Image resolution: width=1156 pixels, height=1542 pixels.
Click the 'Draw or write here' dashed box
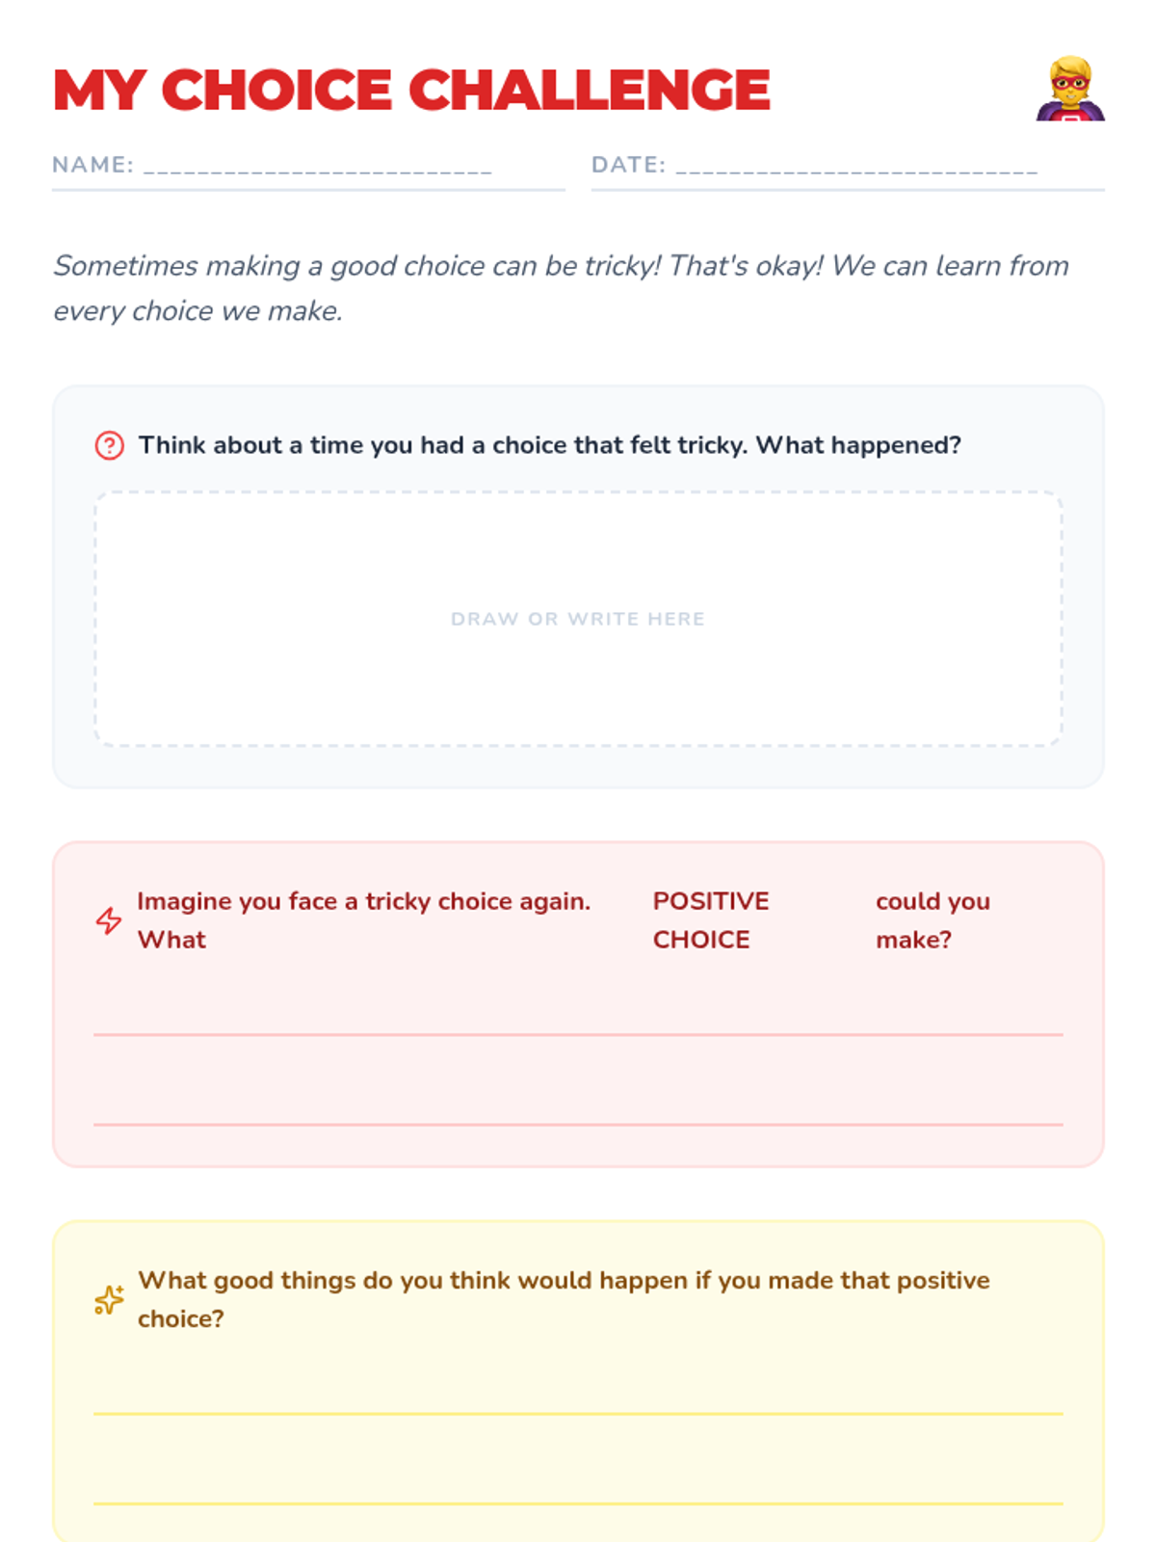click(578, 619)
